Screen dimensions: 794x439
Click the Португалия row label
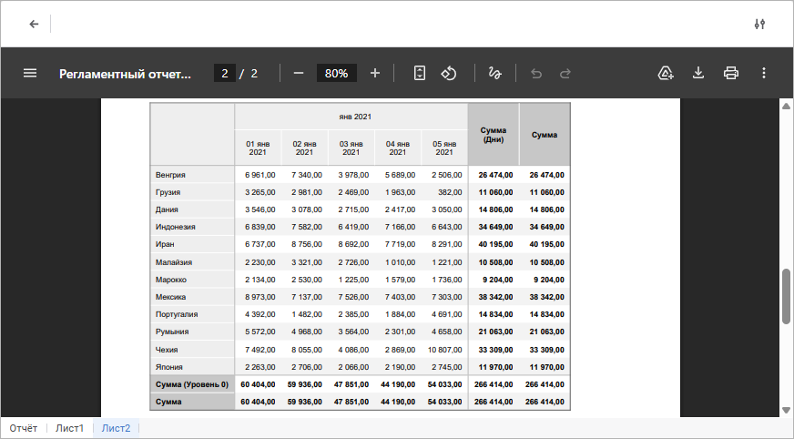[177, 314]
